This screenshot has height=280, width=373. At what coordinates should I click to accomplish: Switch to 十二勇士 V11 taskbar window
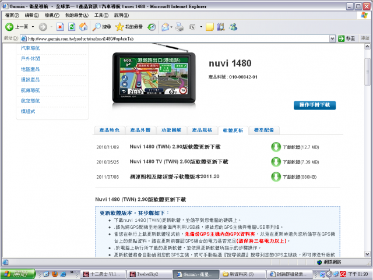(x=103, y=274)
